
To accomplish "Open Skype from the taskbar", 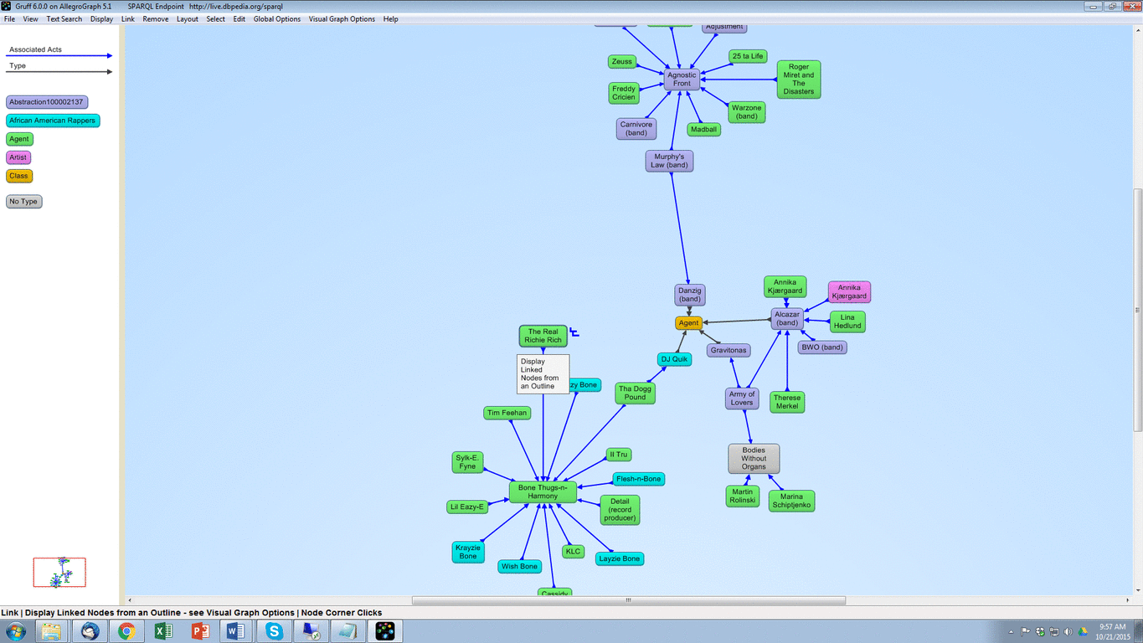I will tap(274, 630).
